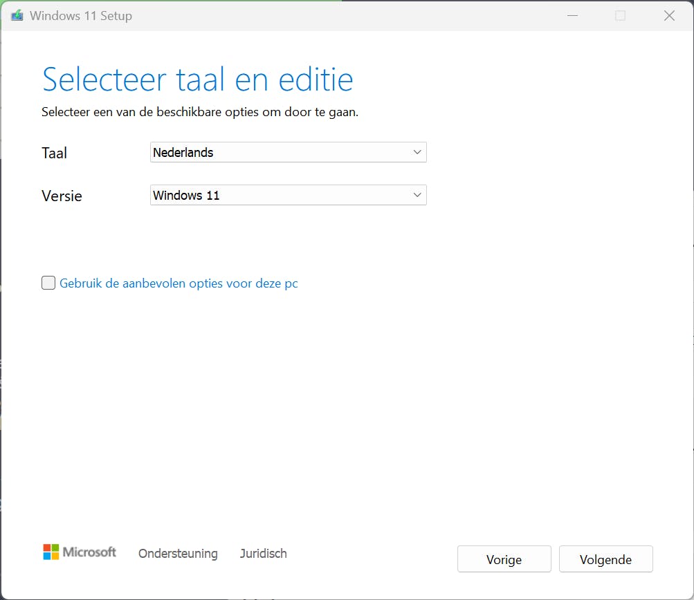
Task: Click the Vorige button
Action: (x=504, y=559)
